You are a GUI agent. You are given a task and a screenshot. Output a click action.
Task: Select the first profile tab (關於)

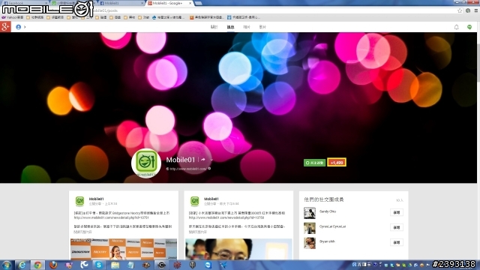pyautogui.click(x=214, y=27)
